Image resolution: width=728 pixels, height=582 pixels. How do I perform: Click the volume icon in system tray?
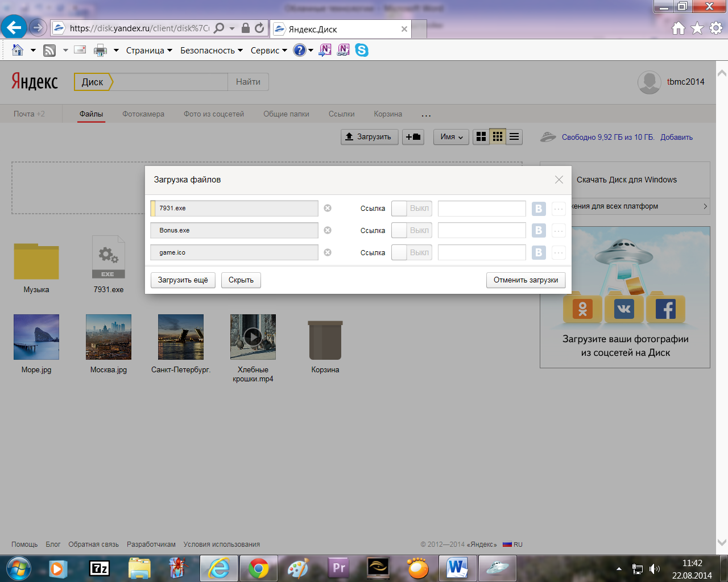(x=655, y=569)
